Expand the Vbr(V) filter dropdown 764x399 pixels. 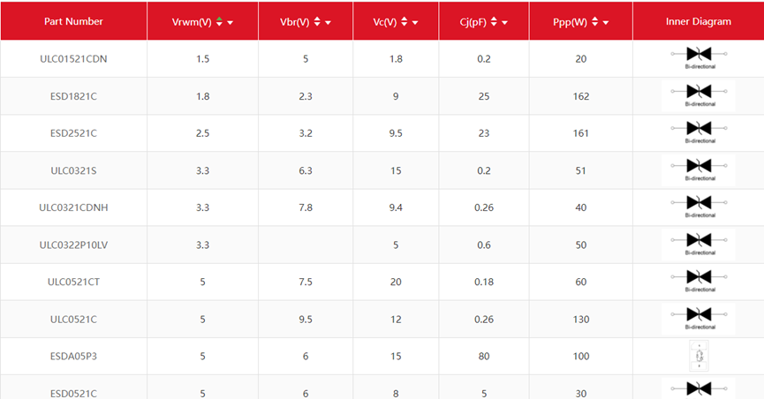point(328,23)
